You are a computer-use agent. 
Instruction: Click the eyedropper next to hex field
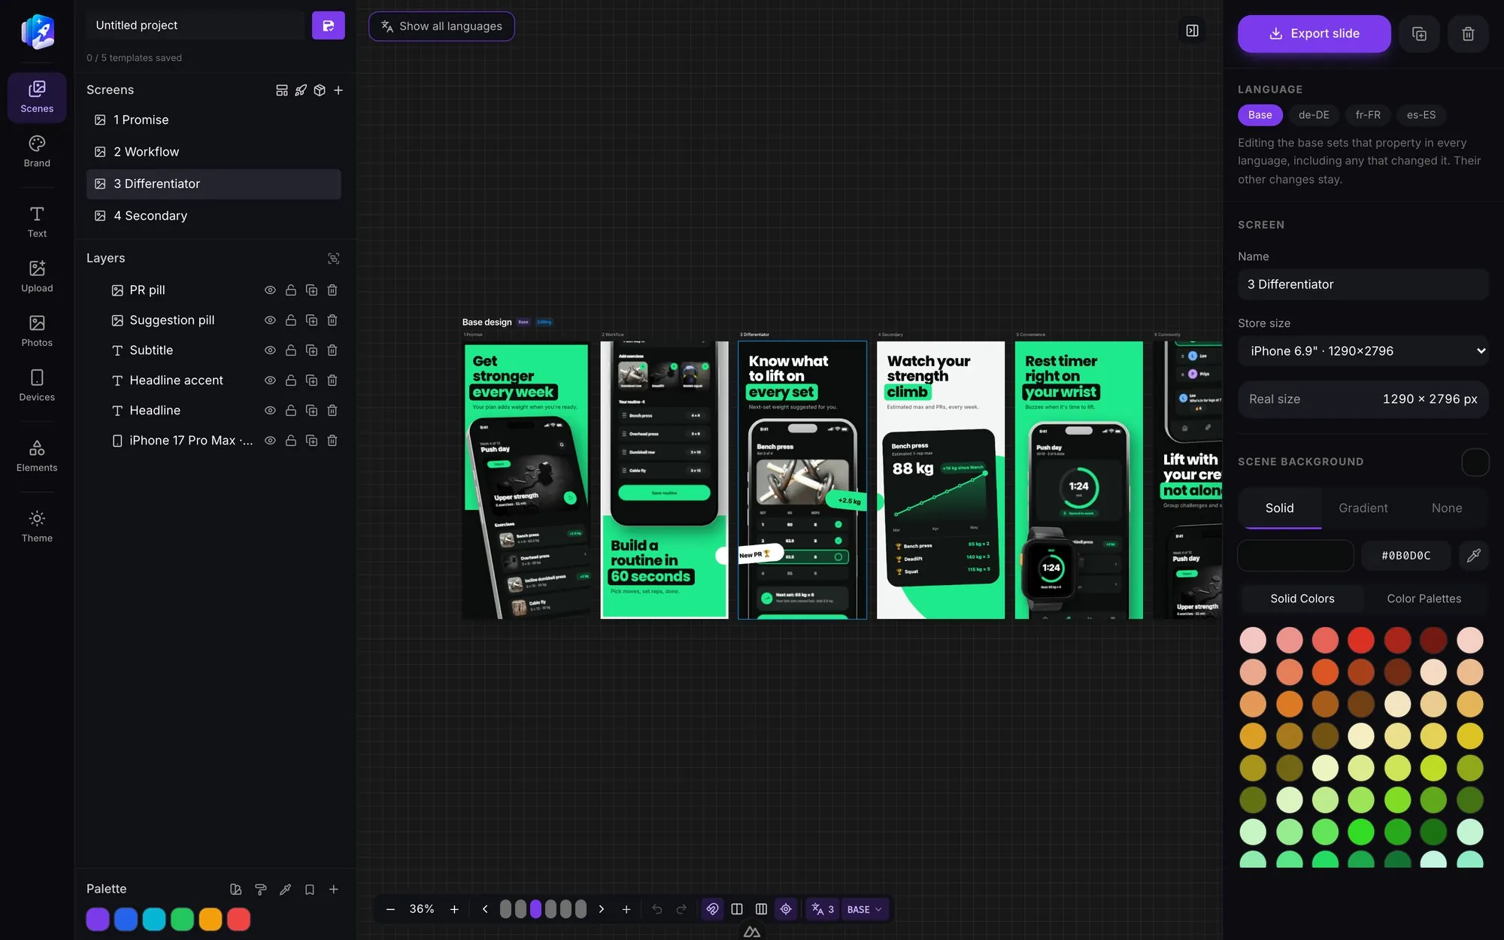1474,556
